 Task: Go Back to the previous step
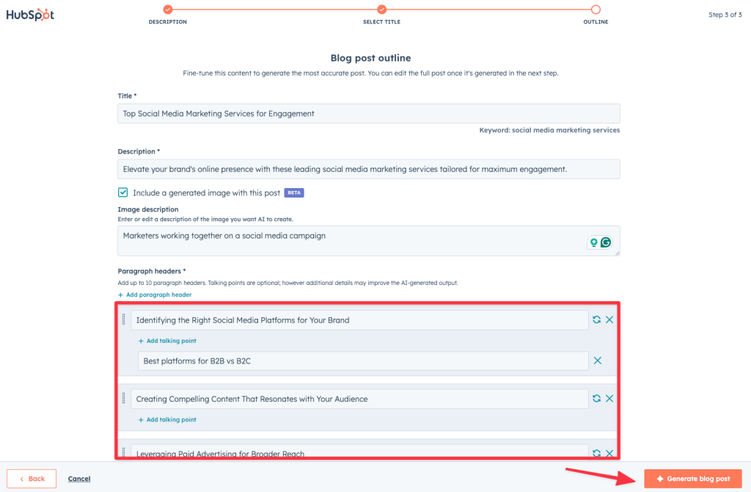click(x=32, y=479)
